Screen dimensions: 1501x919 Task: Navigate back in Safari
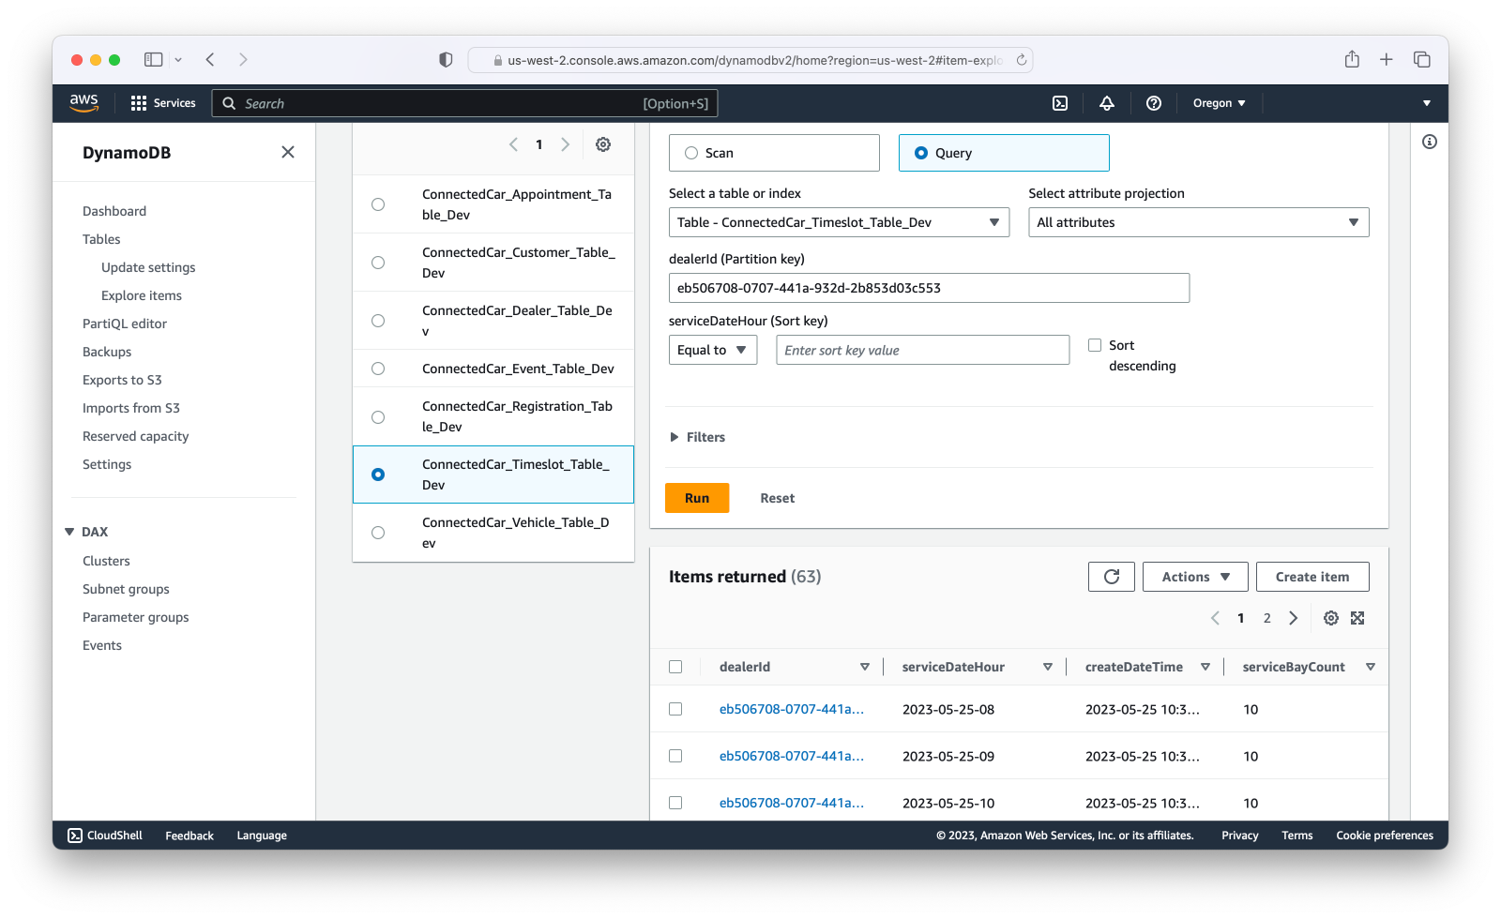coord(210,59)
